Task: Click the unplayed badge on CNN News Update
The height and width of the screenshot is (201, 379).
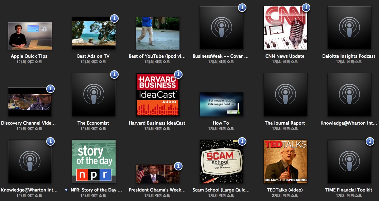Action: [306, 7]
